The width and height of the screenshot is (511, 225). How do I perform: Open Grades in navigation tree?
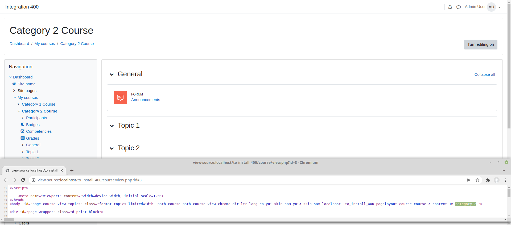pos(32,138)
